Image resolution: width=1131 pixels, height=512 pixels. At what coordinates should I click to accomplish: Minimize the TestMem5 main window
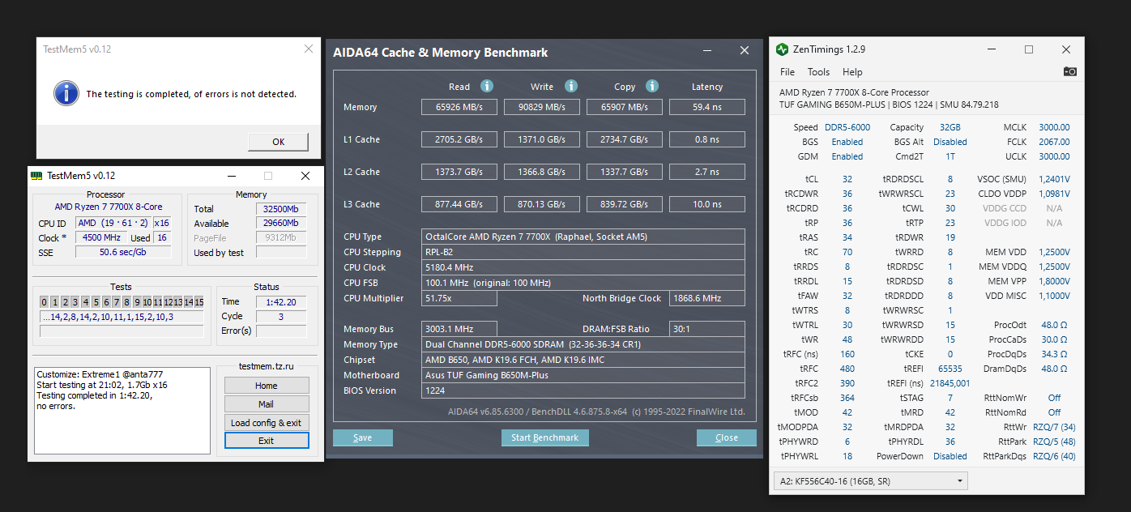pos(231,176)
